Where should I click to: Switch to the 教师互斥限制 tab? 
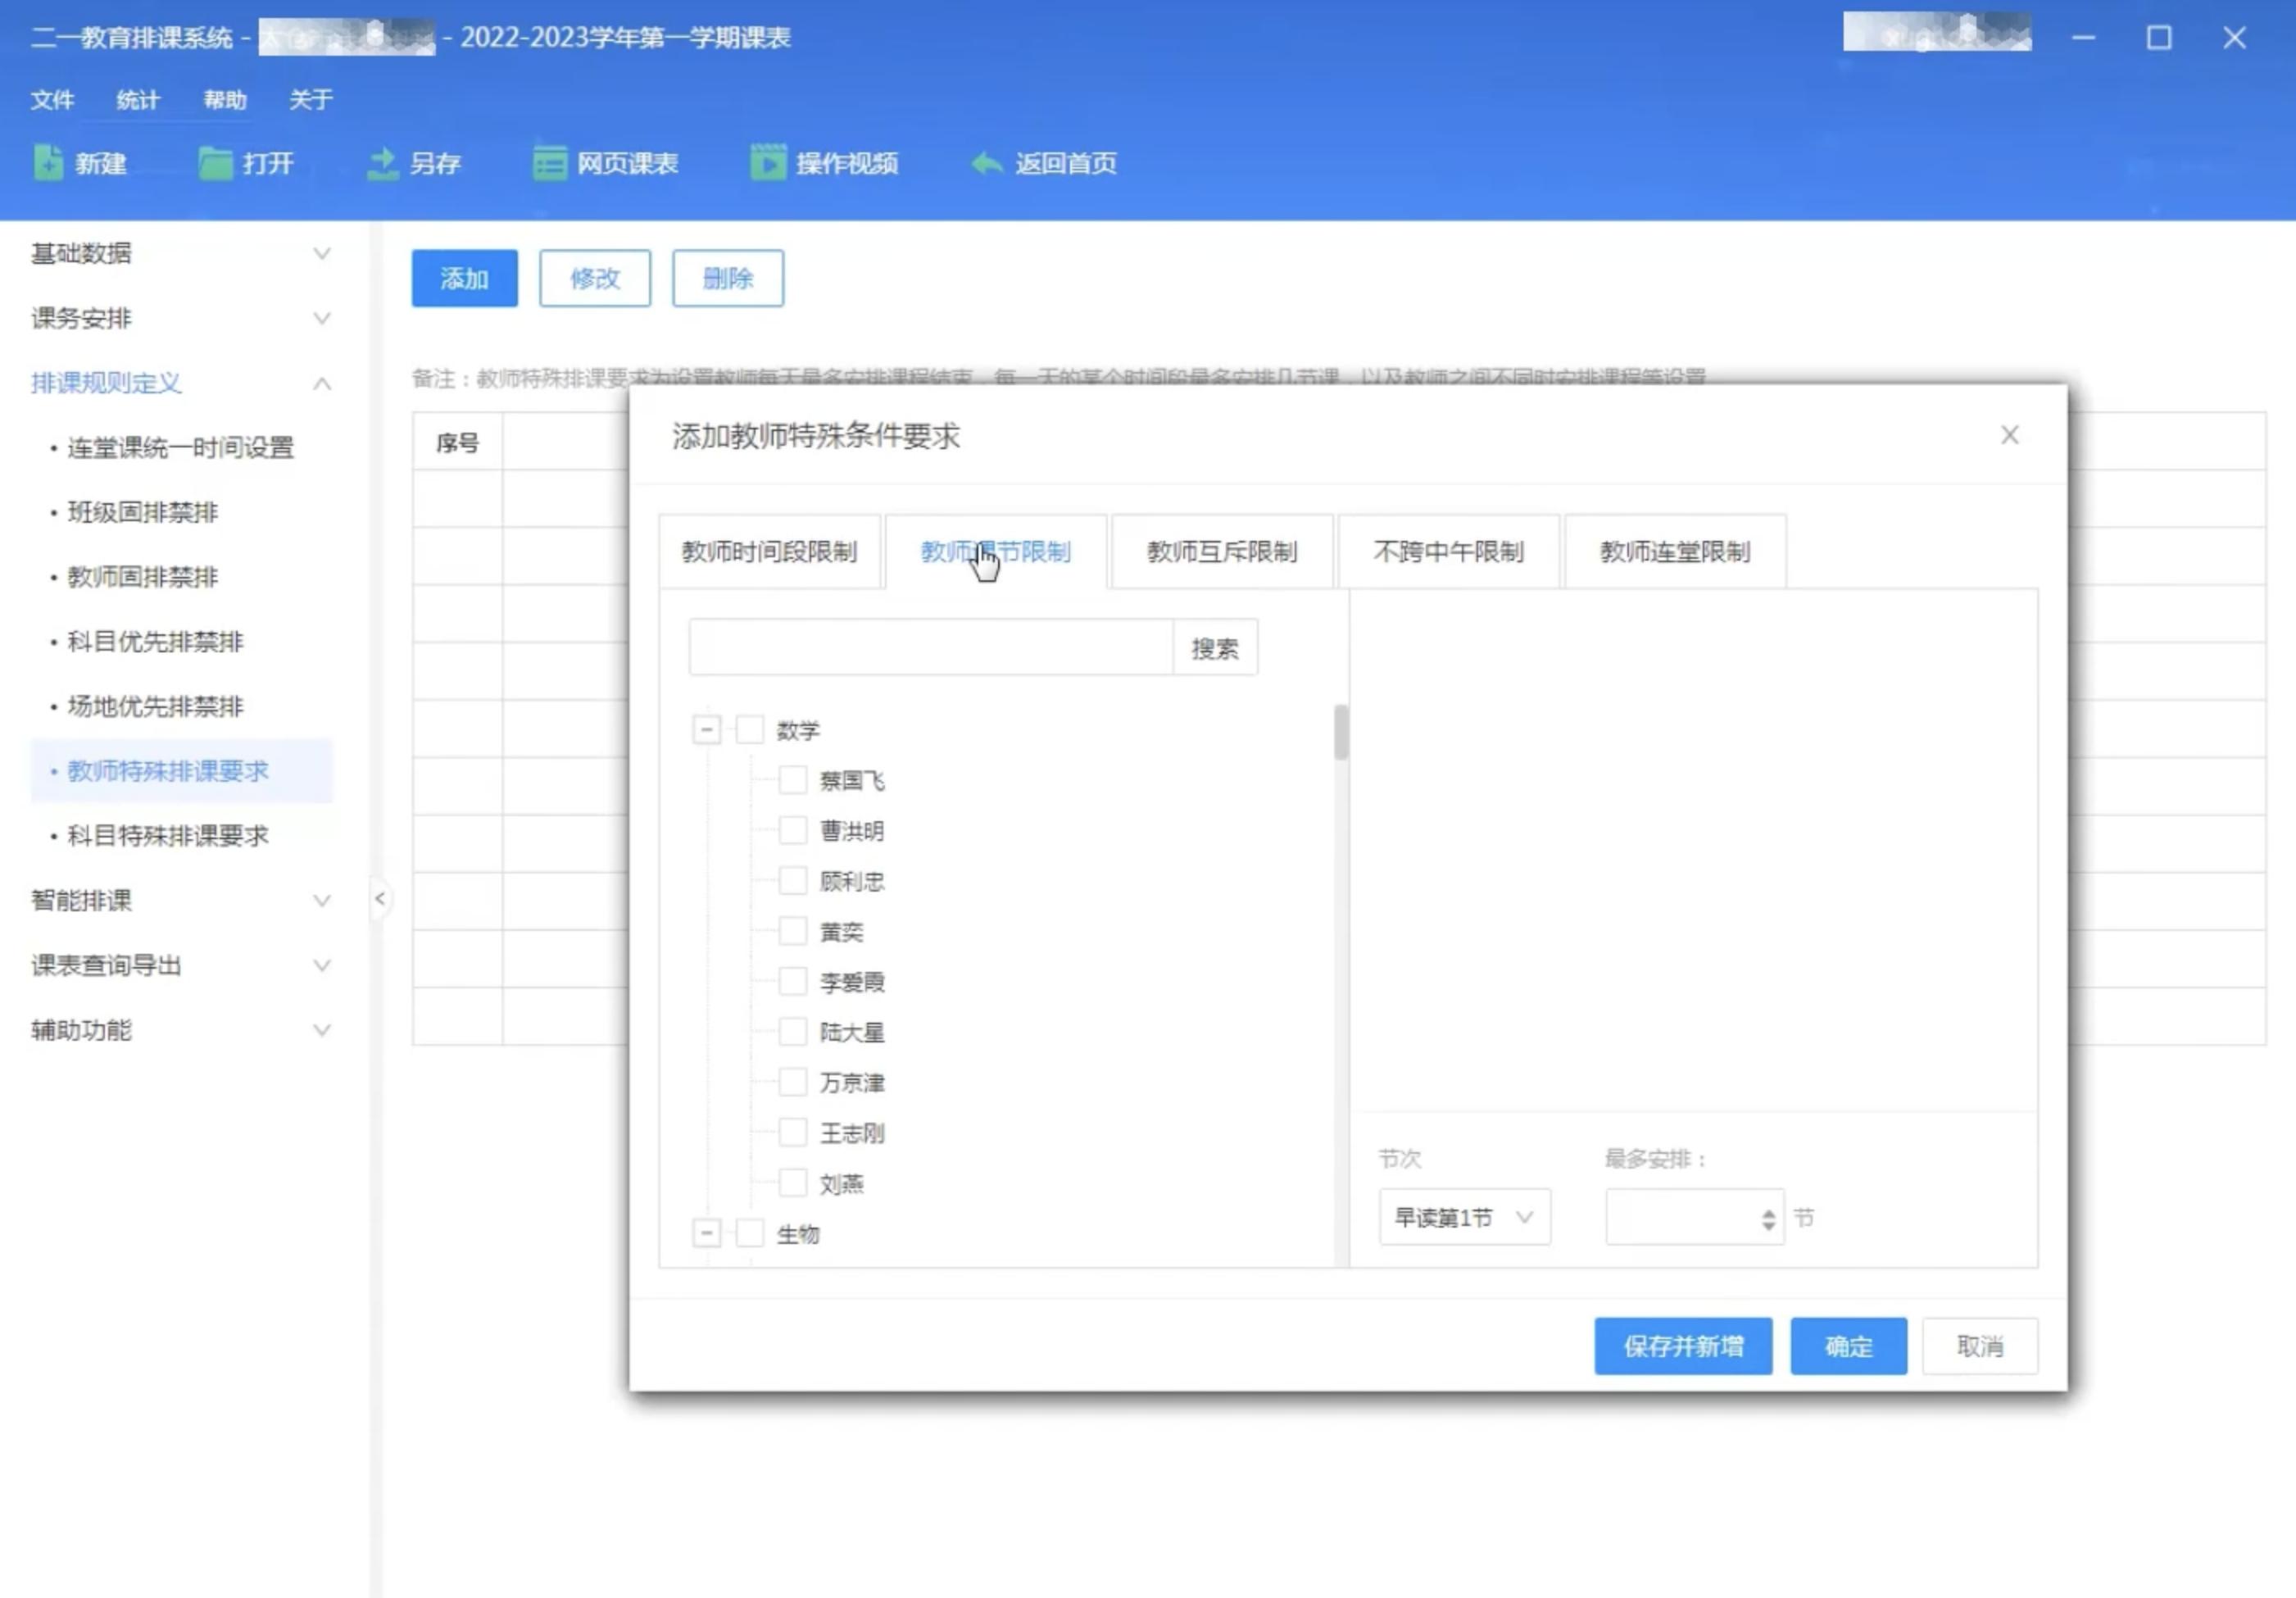pos(1221,551)
